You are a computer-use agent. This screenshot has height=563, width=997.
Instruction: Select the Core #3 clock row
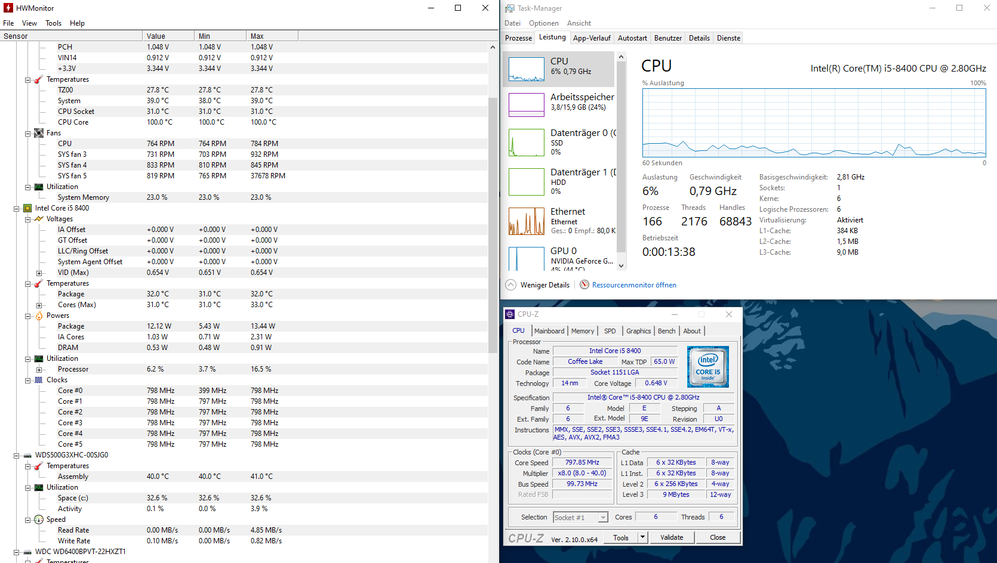(244, 423)
